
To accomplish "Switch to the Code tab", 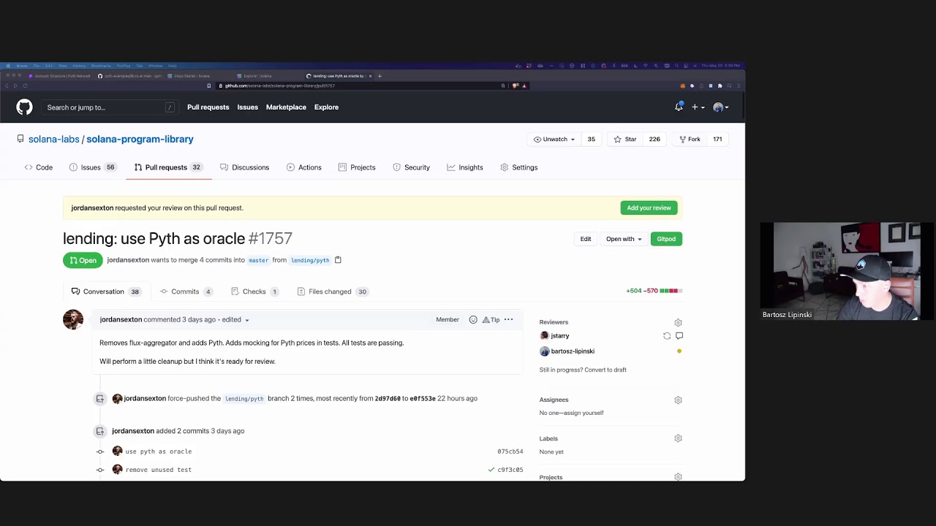I will coord(39,167).
